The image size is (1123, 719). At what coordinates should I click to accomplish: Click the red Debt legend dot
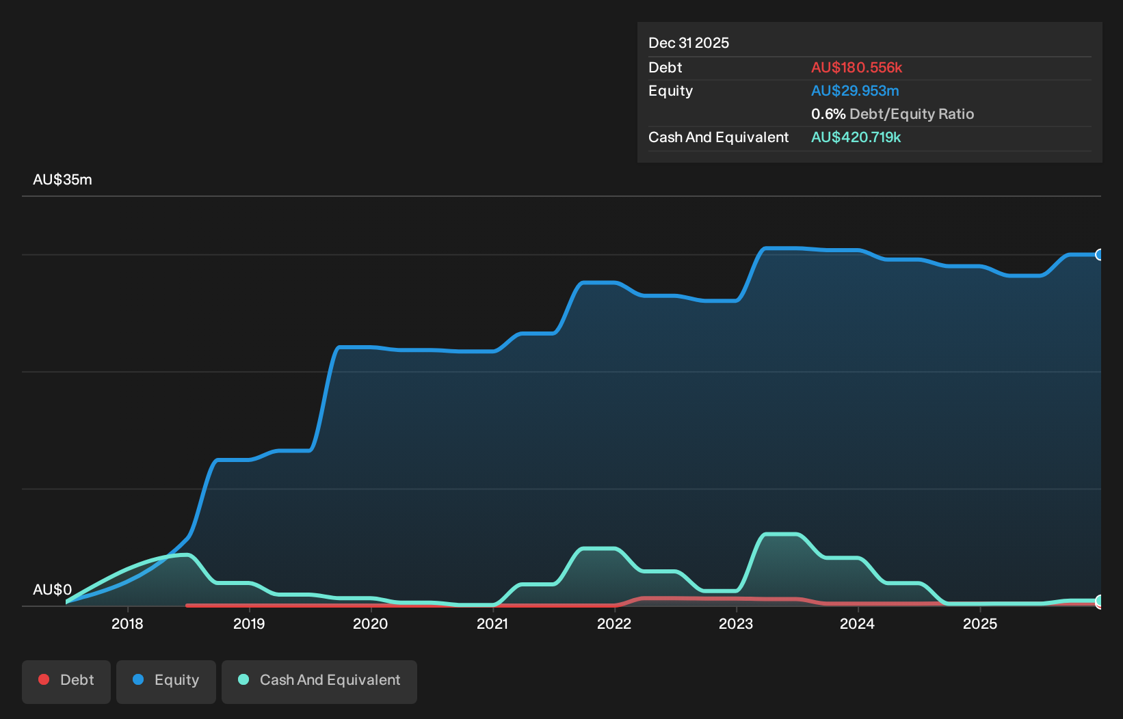coord(44,679)
